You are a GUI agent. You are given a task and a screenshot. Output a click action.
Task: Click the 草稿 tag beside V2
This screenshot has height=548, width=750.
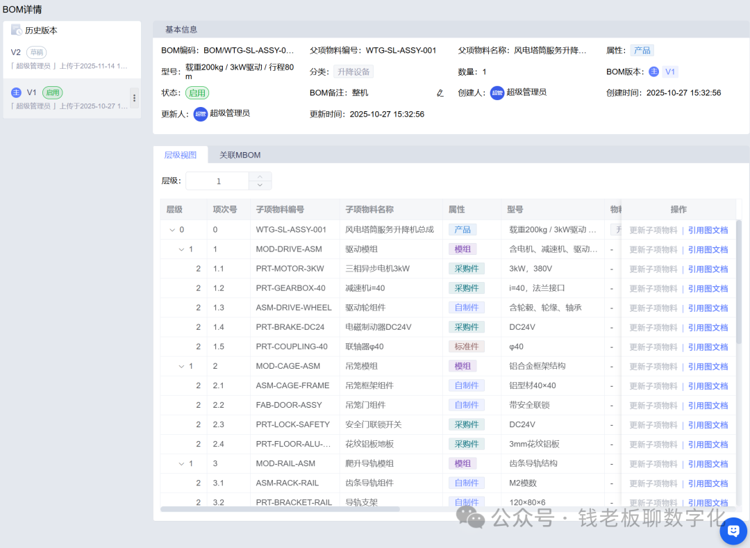click(x=36, y=53)
